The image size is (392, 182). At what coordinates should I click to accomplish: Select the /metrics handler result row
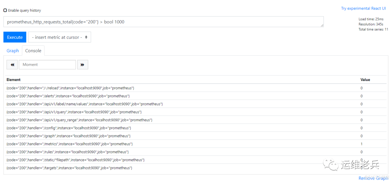[196, 144]
